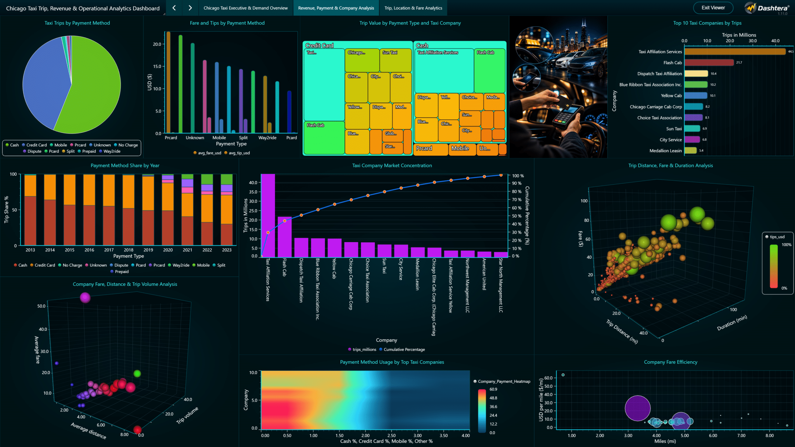Click Flash Cab bar in Top 10 chart
The height and width of the screenshot is (447, 795).
(709, 63)
